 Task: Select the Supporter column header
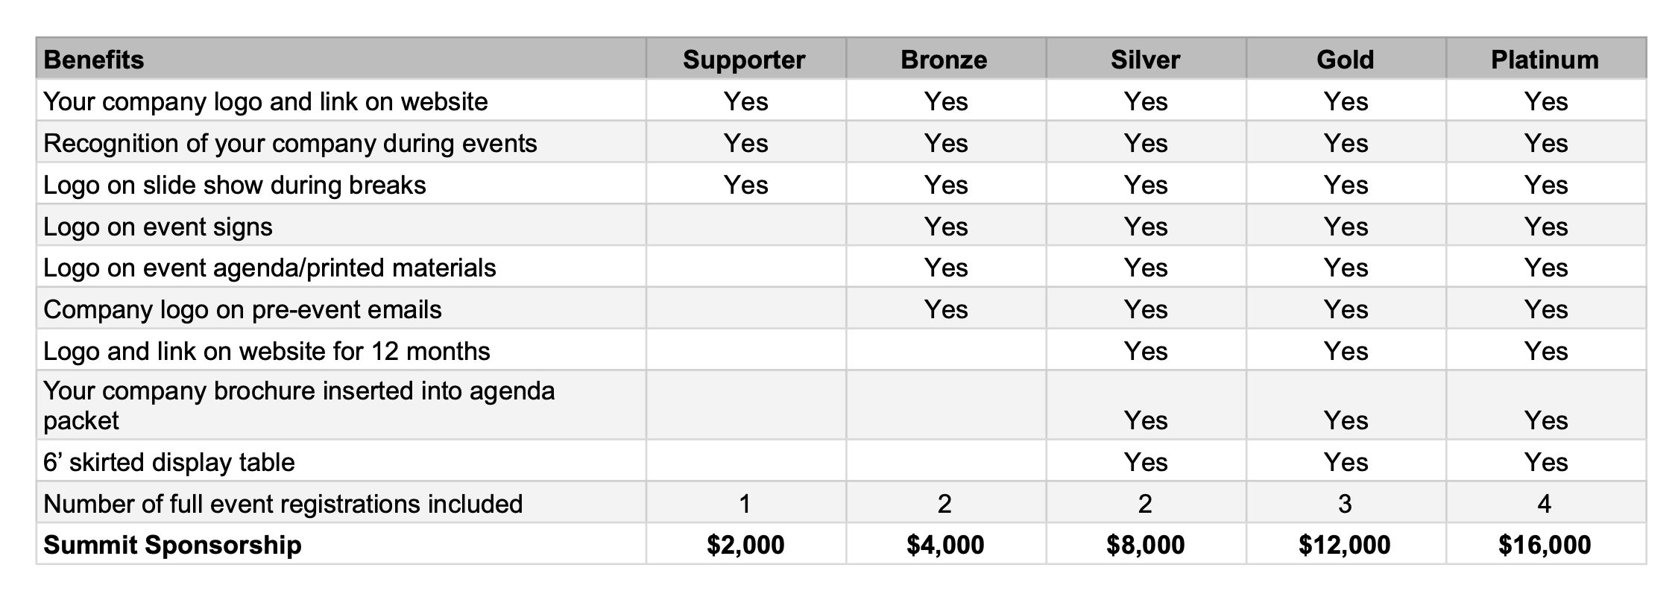pos(744,60)
